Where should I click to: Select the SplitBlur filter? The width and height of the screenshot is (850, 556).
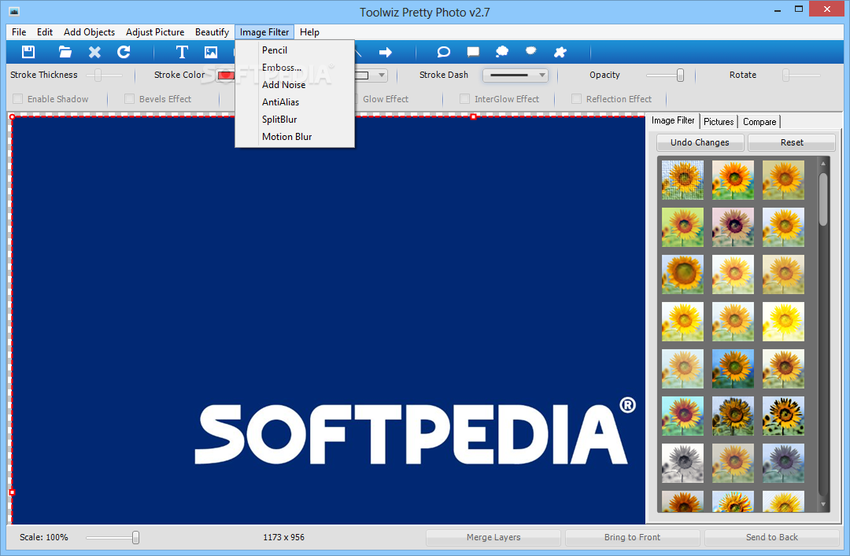295,120
